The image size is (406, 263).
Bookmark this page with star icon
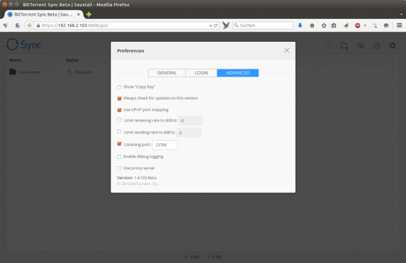click(324, 26)
